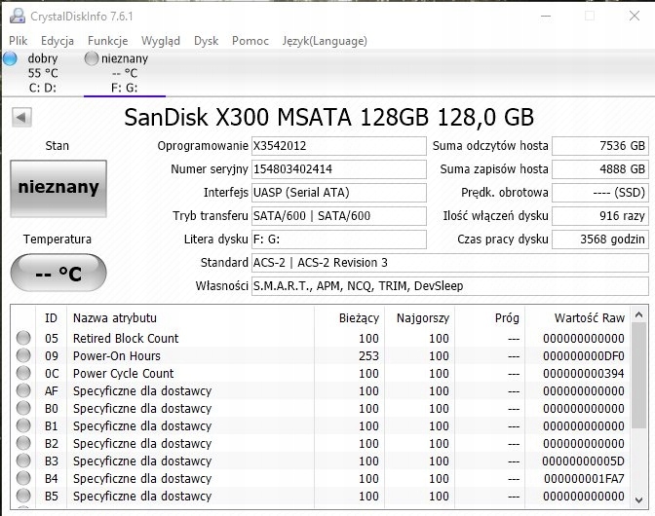The width and height of the screenshot is (655, 516).
Task: Click the ID column header
Action: 51,317
